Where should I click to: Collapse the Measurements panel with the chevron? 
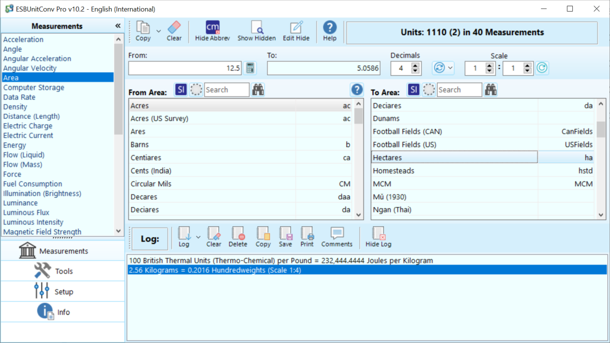tap(118, 26)
